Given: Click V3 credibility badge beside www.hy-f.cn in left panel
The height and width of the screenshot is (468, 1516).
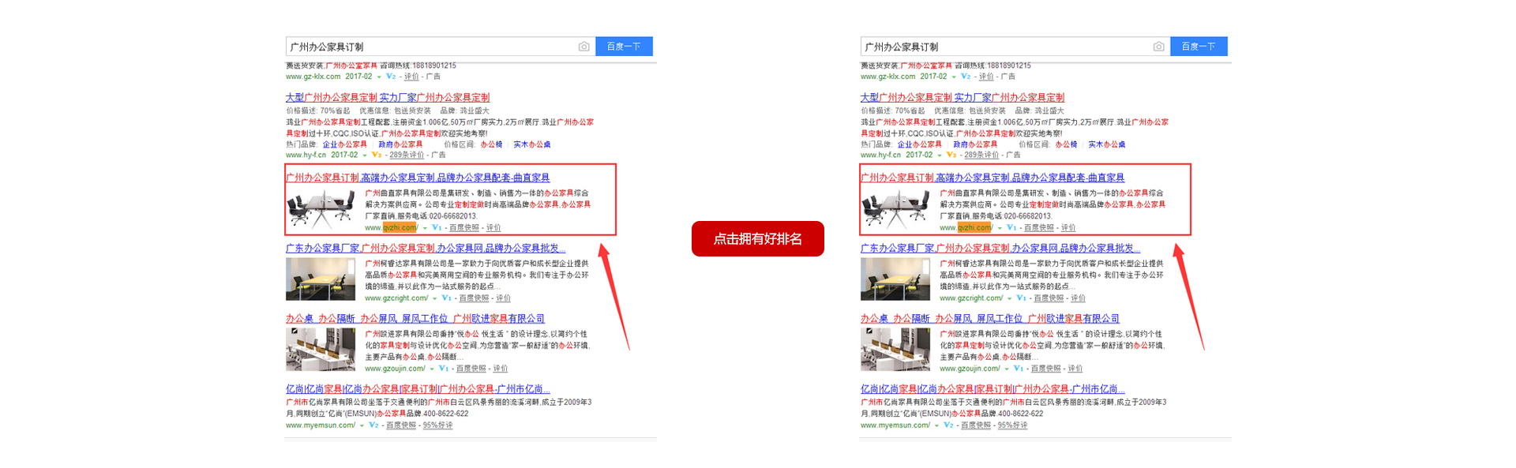Looking at the screenshot, I should pyautogui.click(x=377, y=155).
